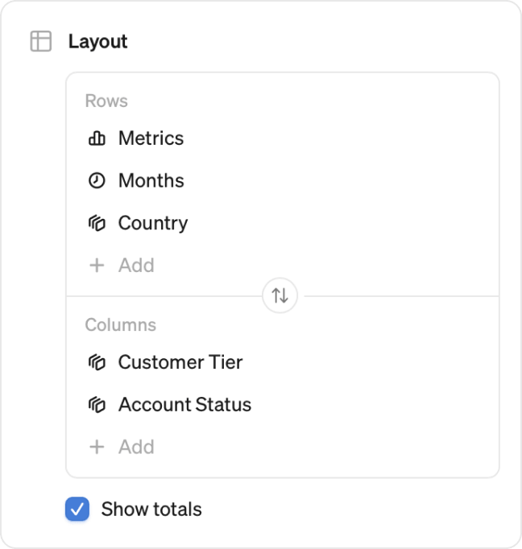Open the Months row item
The image size is (522, 549).
pyautogui.click(x=283, y=180)
